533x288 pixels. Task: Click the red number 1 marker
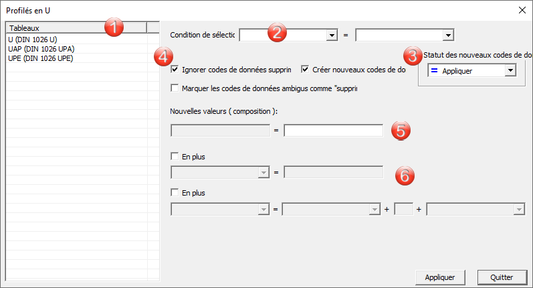(x=114, y=27)
